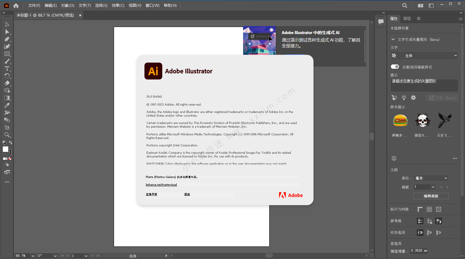Switch to the 图层 tab
The width and height of the screenshot is (465, 259).
point(407,19)
